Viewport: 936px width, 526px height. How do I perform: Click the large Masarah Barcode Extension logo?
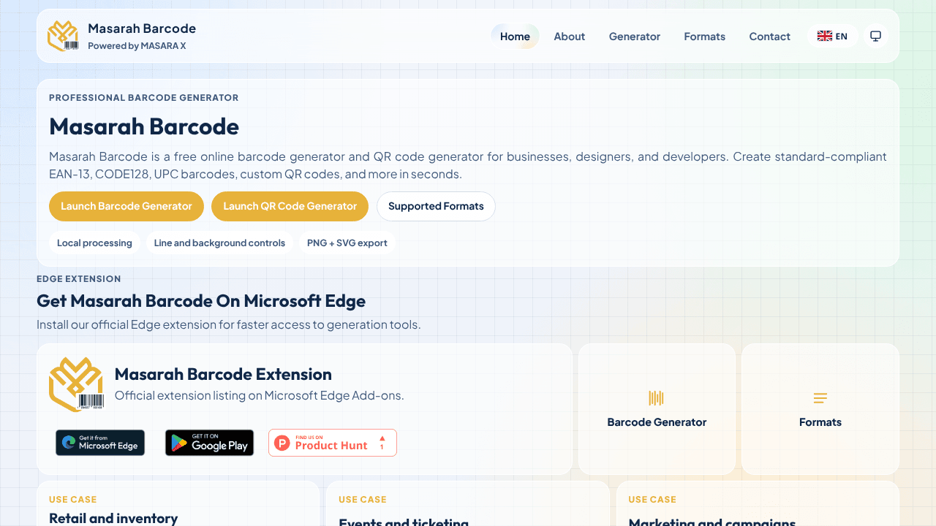(x=76, y=385)
